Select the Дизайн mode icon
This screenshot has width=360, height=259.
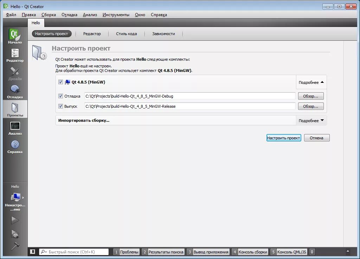[x=15, y=73]
